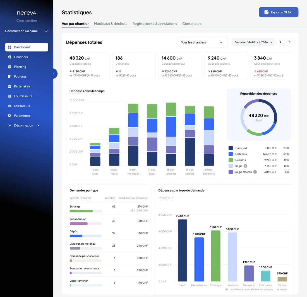Image resolution: width=307 pixels, height=297 pixels.
Task: Switch to the Conteneurs tab
Action: point(192,24)
